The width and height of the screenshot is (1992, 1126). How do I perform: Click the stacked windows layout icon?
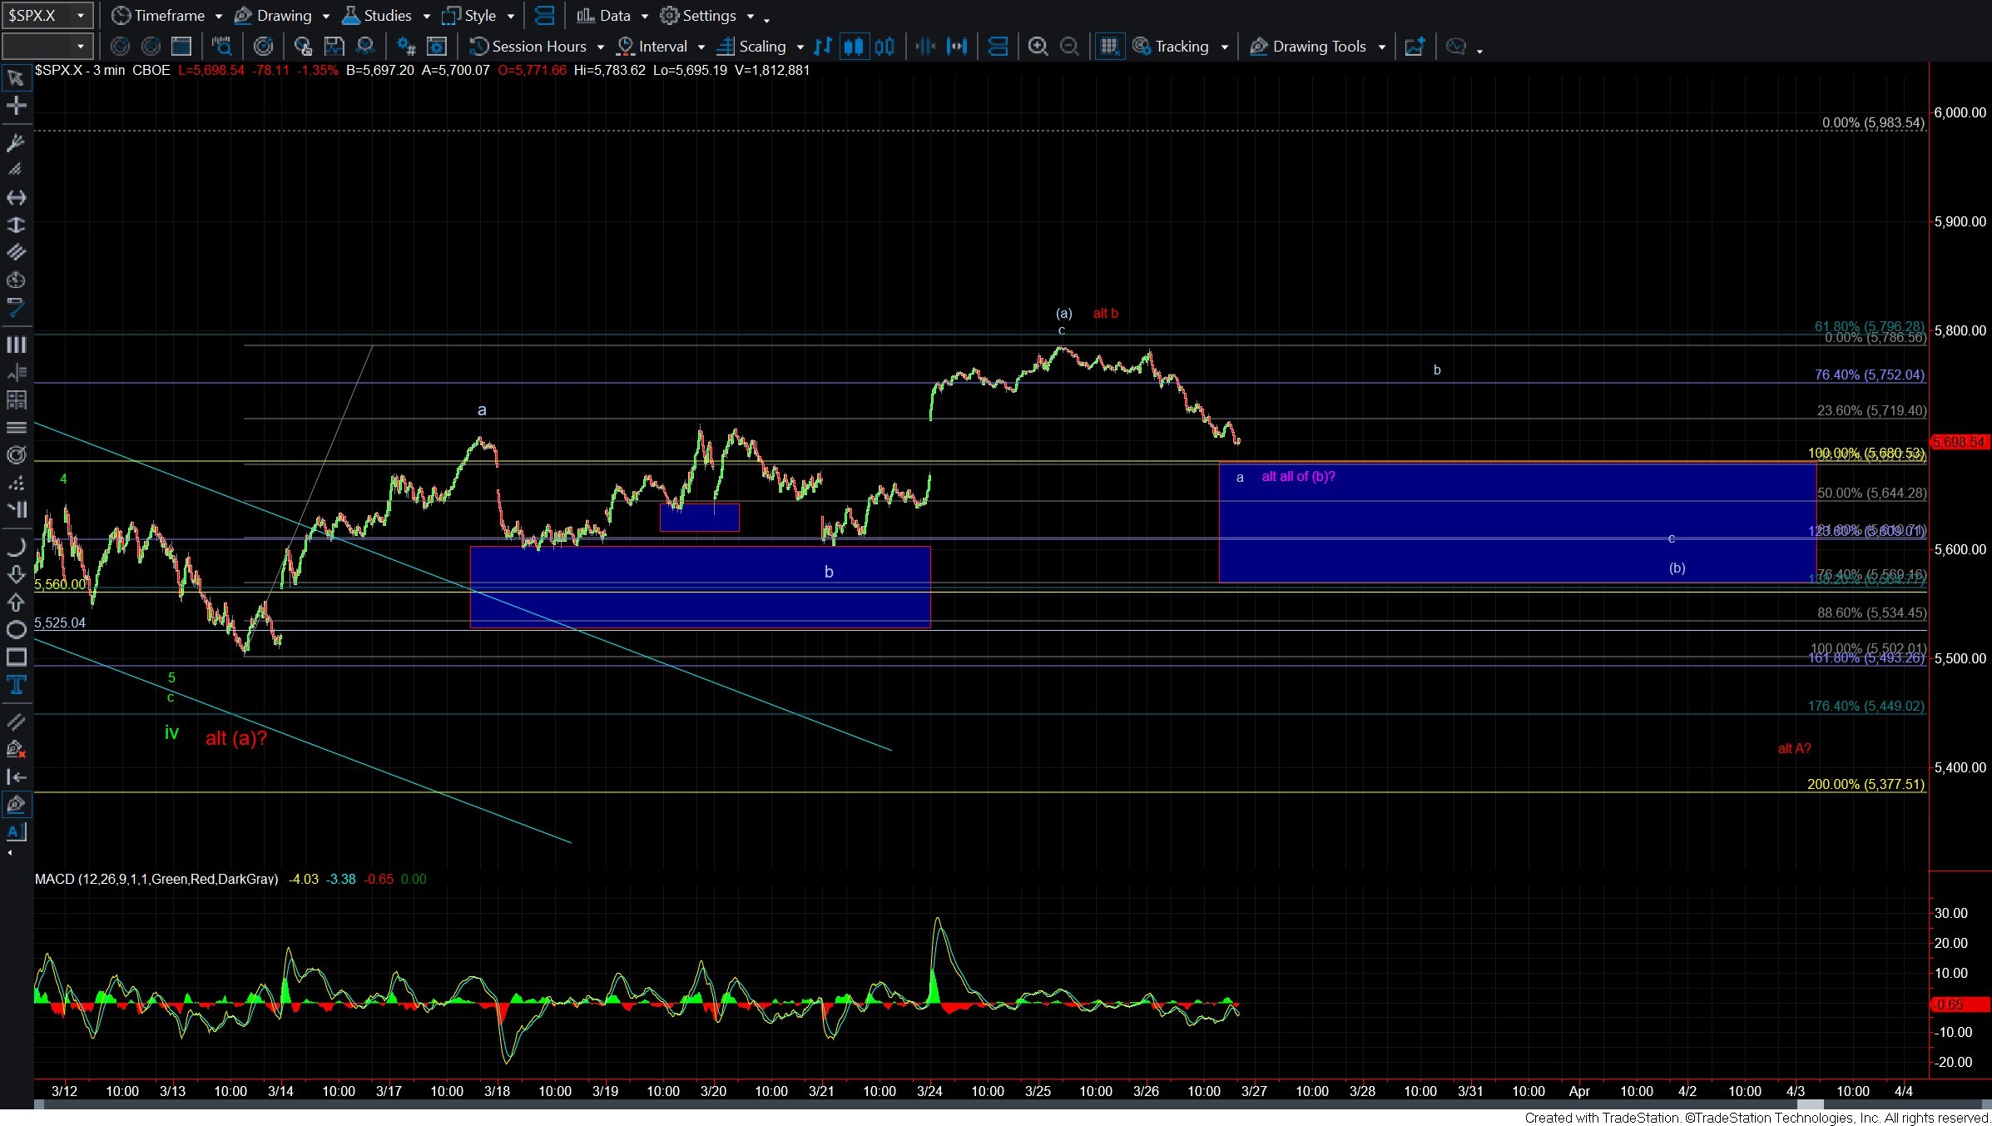click(545, 16)
